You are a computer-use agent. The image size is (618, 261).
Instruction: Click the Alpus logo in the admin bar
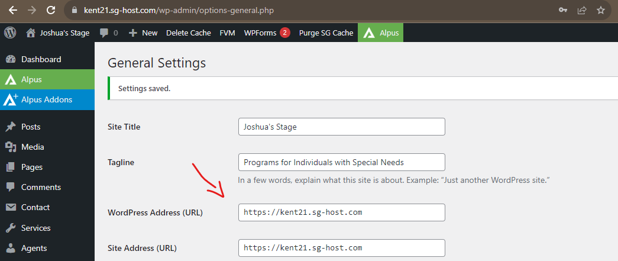click(369, 33)
